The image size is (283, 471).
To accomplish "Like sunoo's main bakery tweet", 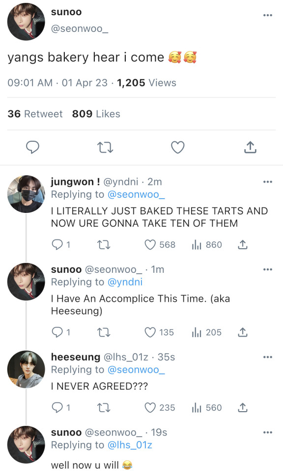I will click(178, 148).
